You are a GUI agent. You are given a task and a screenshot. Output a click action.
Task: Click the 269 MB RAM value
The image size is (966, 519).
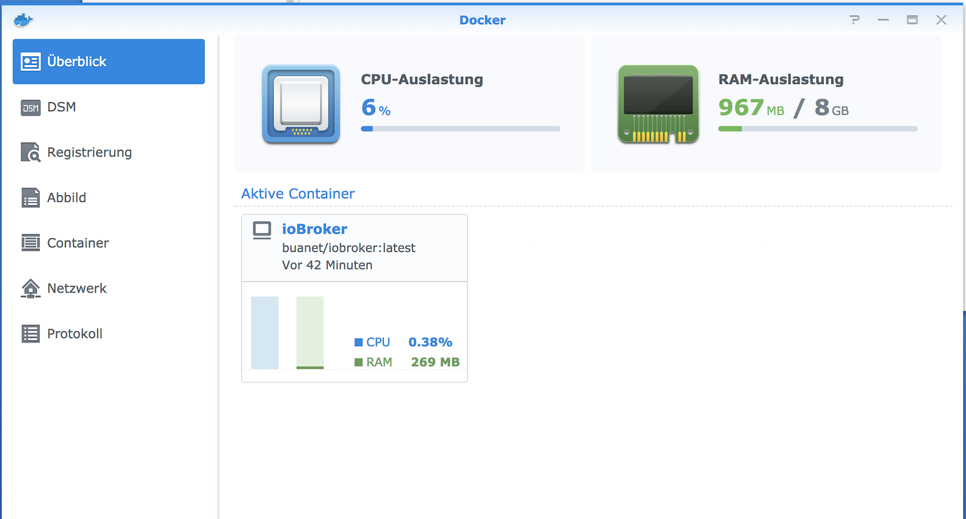pos(435,362)
